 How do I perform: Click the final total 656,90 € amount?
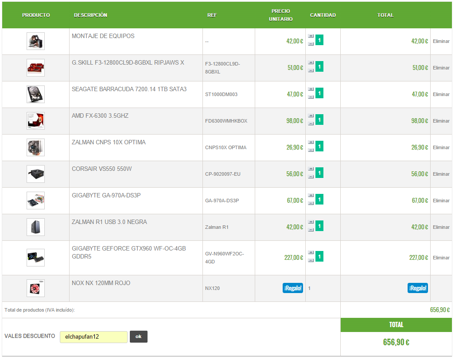pos(396,342)
